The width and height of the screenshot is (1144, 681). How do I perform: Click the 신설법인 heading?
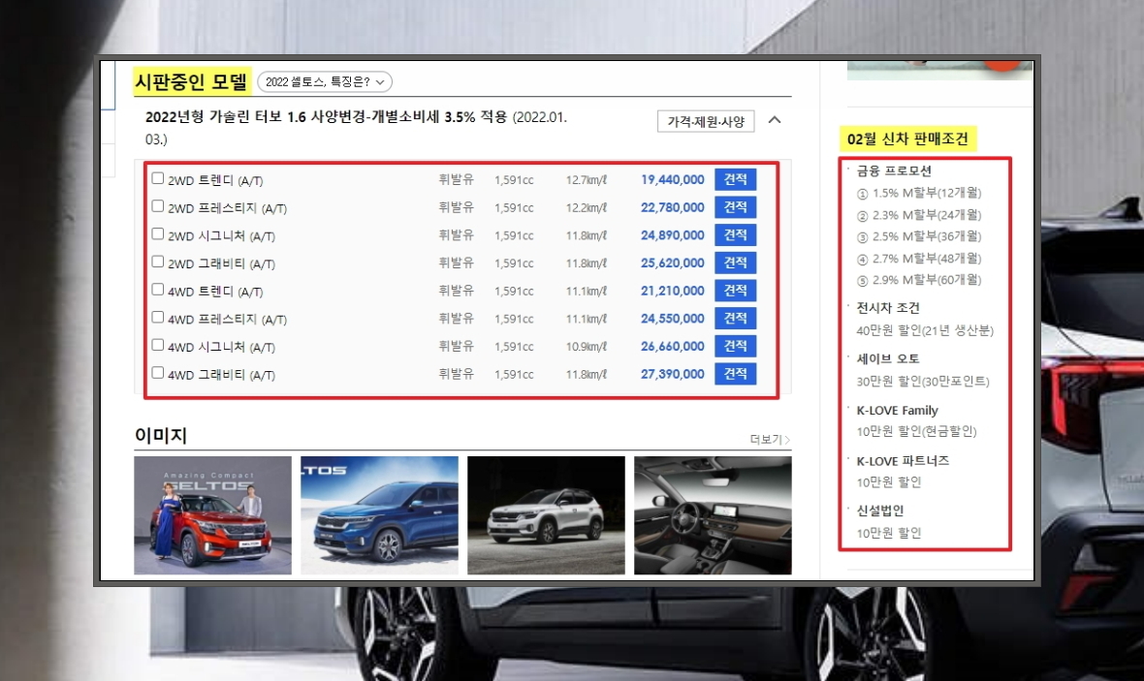tap(880, 511)
